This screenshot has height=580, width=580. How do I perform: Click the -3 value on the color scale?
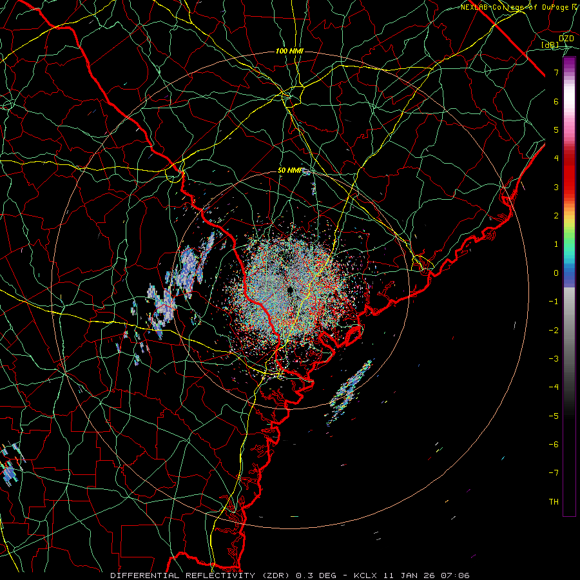pos(554,359)
